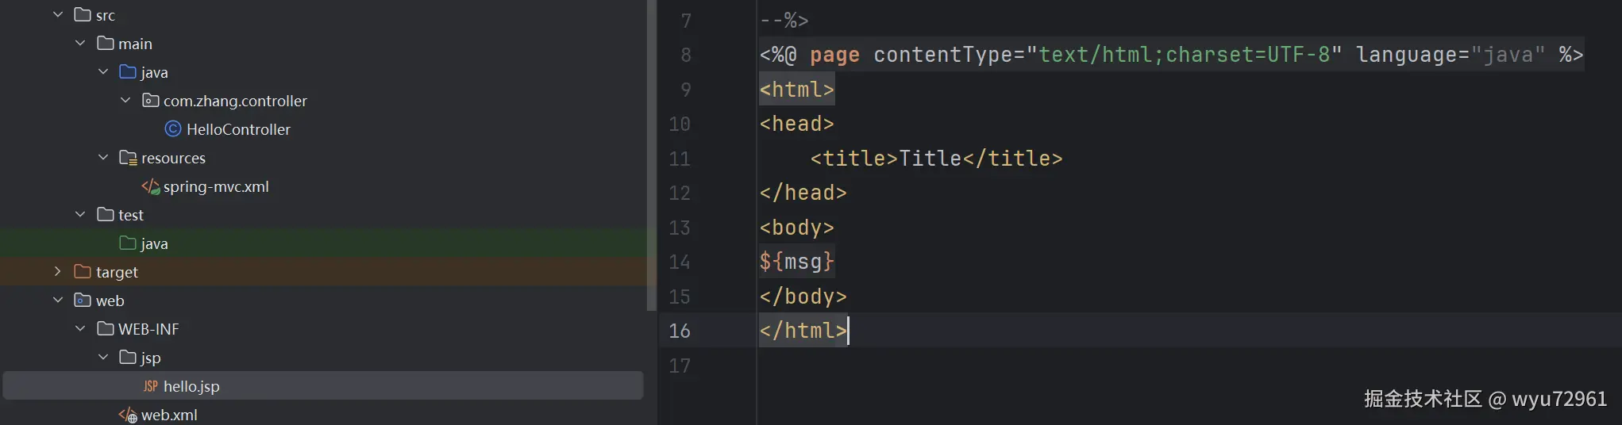The height and width of the screenshot is (425, 1622).
Task: Expand the target folder
Action: [58, 272]
